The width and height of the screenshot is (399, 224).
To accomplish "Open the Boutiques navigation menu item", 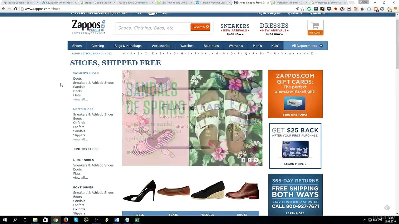I will [x=211, y=46].
